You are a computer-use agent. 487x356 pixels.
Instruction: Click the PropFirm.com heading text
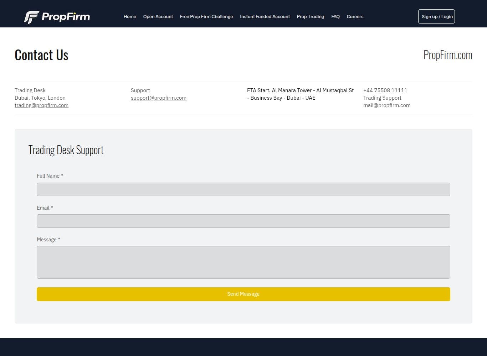[448, 55]
